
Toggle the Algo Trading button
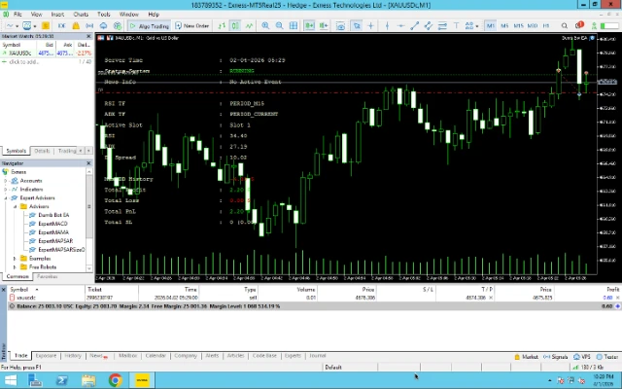tap(149, 26)
